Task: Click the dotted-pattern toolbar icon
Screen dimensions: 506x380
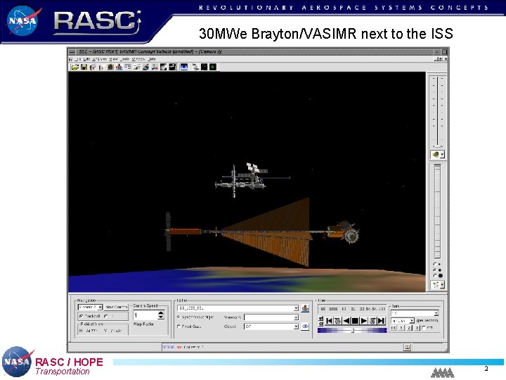Action: coord(195,67)
